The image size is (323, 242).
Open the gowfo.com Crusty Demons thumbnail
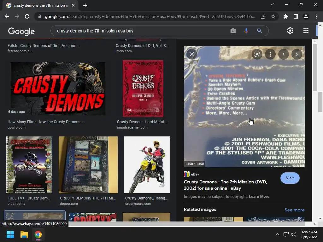pyautogui.click(x=58, y=89)
